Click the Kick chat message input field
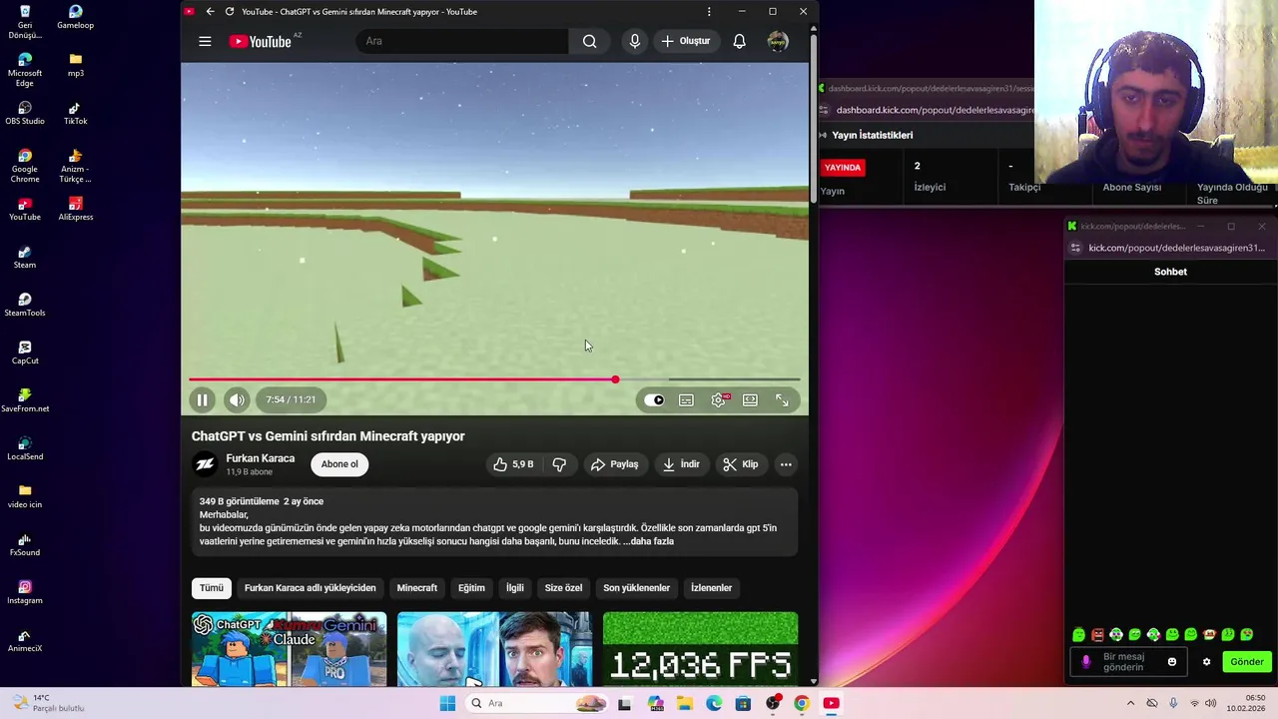Screen dimensions: 1278x719 pyautogui.click(x=1128, y=662)
